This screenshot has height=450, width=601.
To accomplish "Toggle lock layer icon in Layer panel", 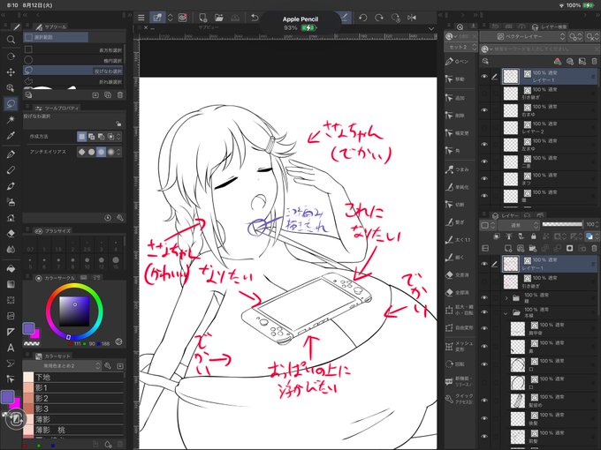I will click(533, 236).
